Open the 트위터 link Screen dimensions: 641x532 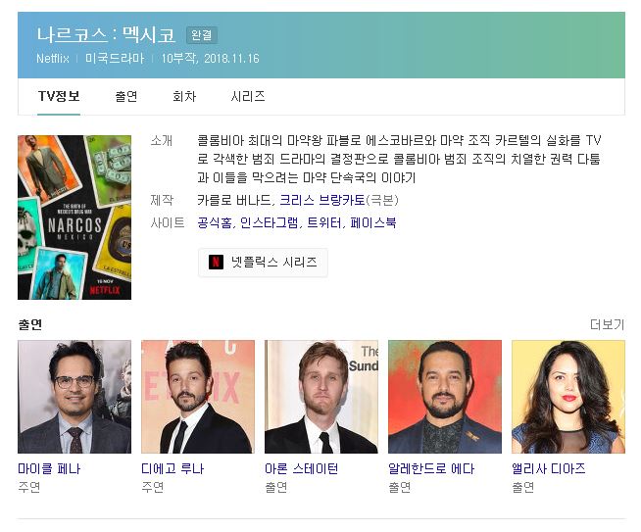click(x=323, y=222)
